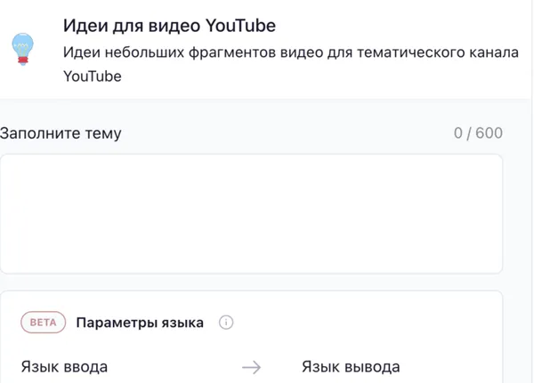This screenshot has height=383, width=534.
Task: Click the info icon beside Параметры языка
Action: (x=226, y=323)
